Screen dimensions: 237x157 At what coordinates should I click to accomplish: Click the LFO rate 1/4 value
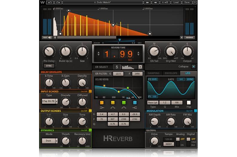181,79
